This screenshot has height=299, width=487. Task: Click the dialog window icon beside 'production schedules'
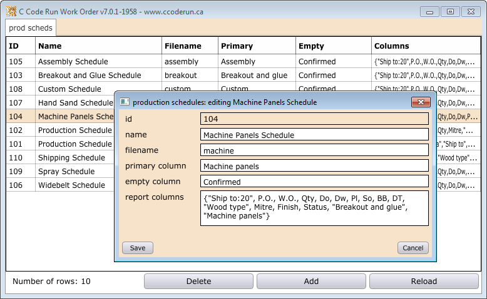click(x=125, y=102)
